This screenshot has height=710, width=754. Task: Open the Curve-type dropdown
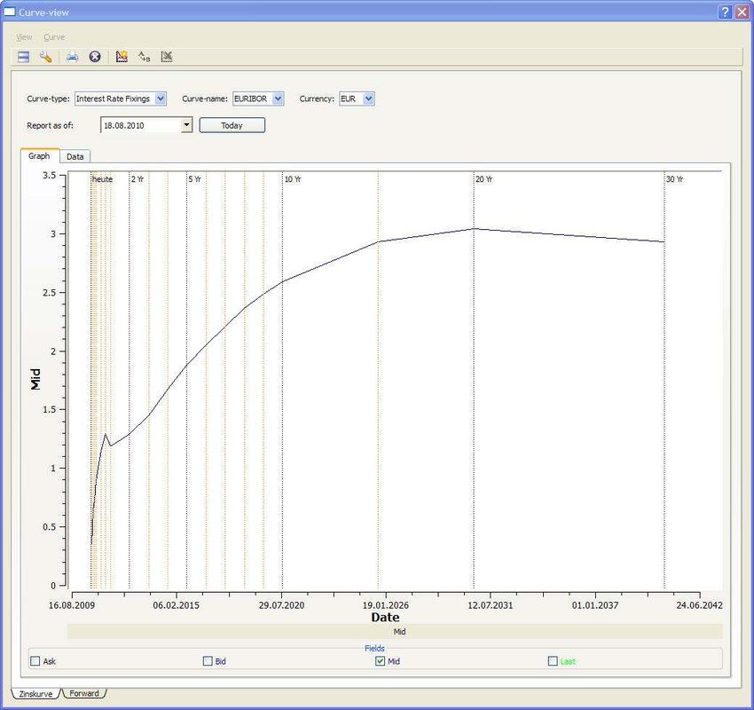coord(161,99)
